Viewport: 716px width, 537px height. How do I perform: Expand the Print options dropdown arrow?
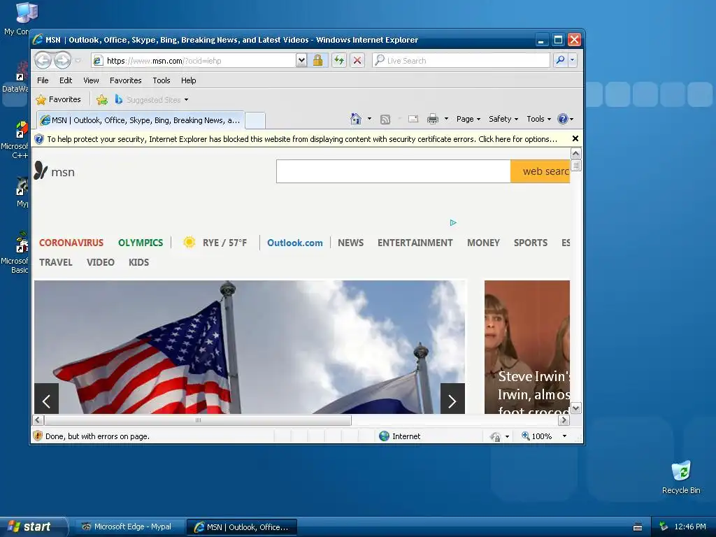point(446,119)
